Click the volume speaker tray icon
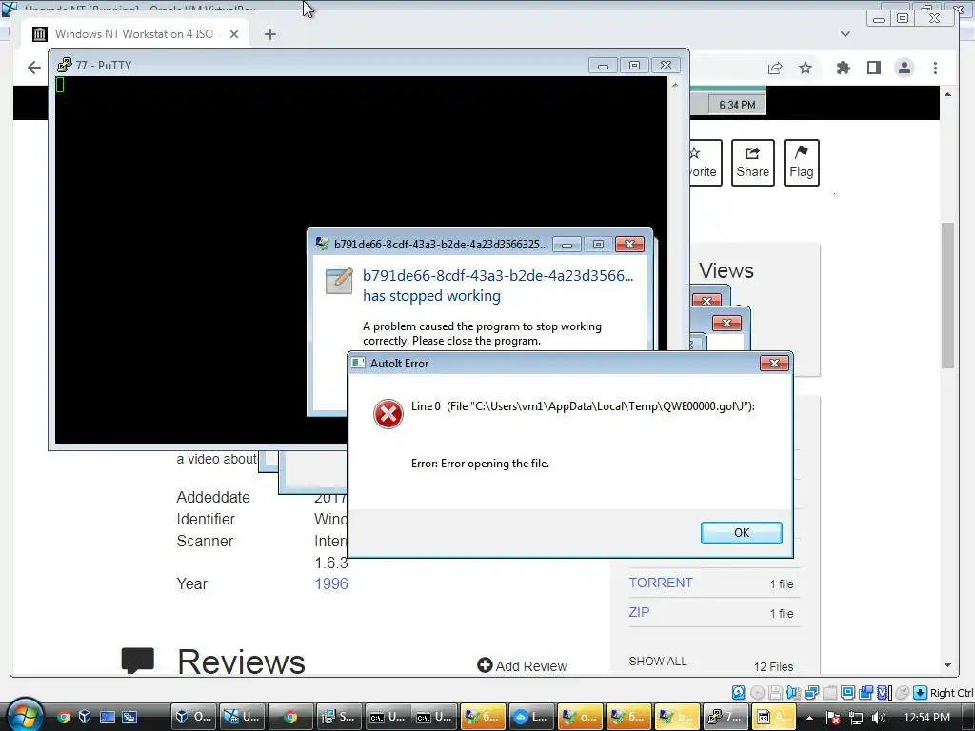 click(878, 718)
